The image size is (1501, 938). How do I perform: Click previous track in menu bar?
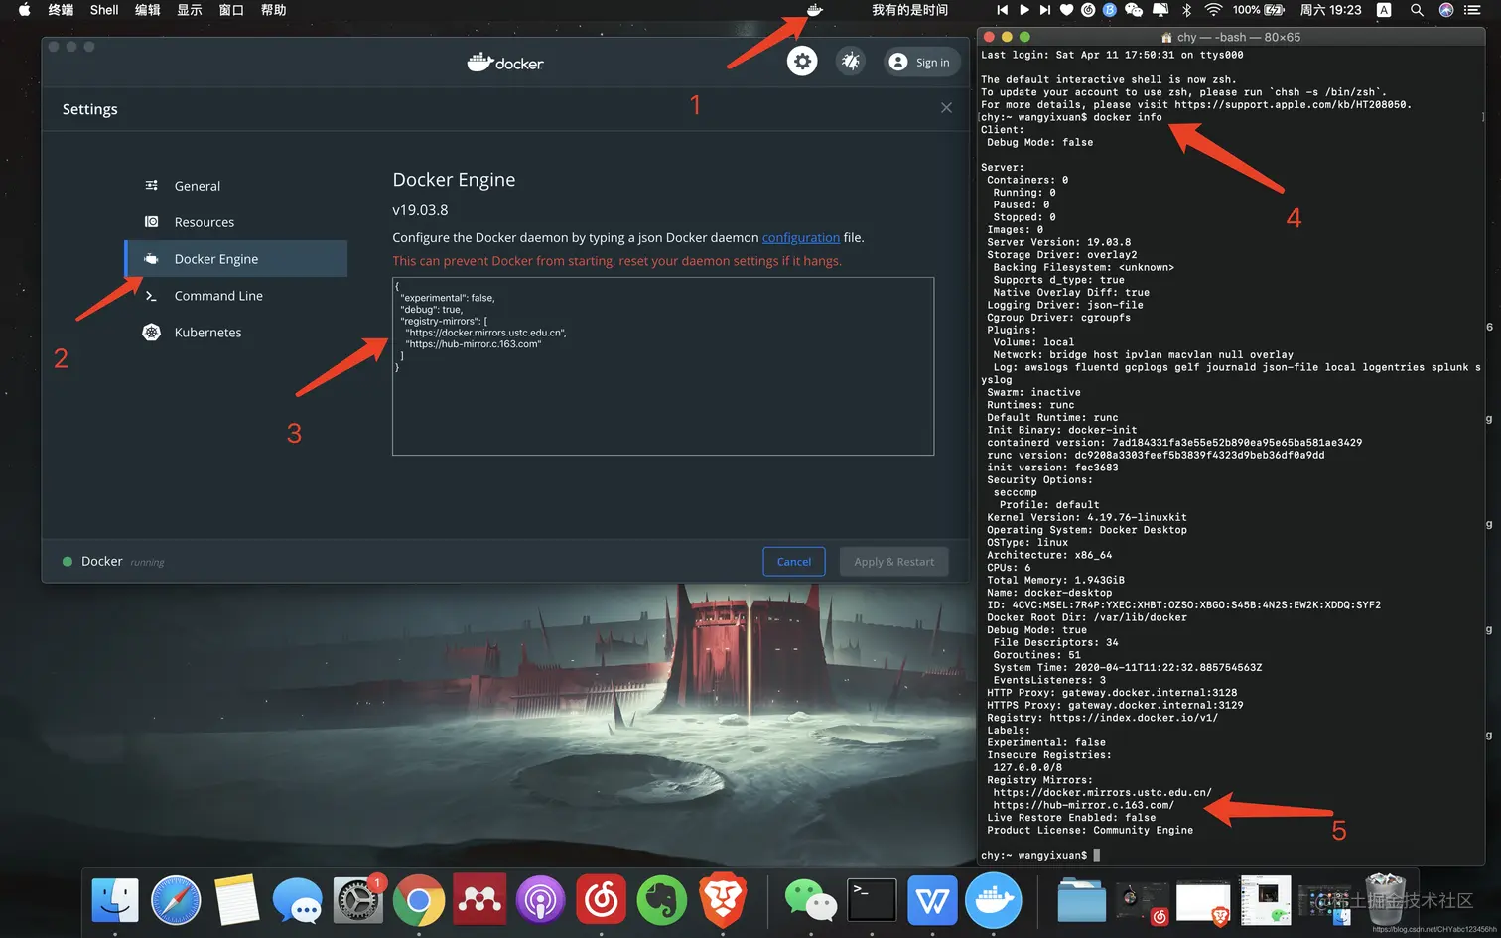coord(1003,10)
